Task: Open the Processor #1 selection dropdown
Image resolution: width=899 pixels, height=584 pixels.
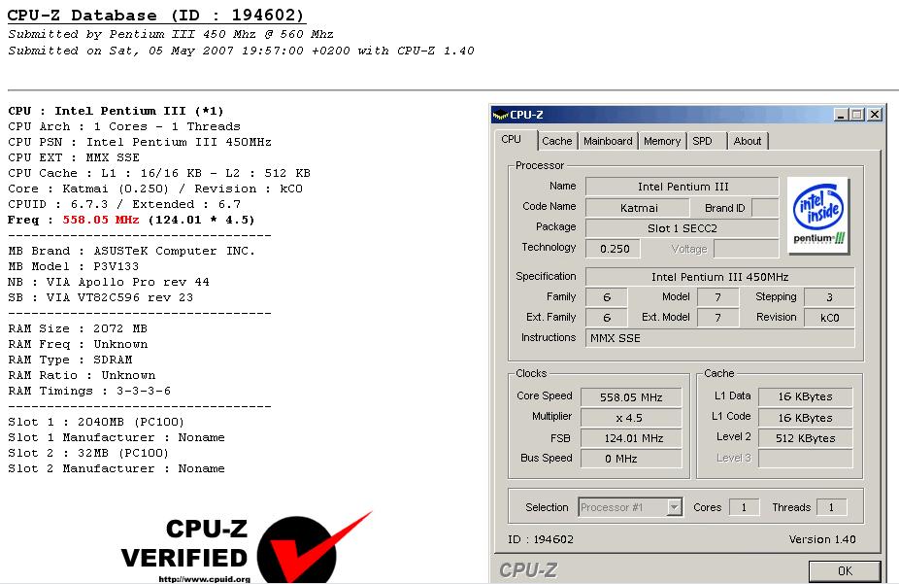Action: (674, 507)
